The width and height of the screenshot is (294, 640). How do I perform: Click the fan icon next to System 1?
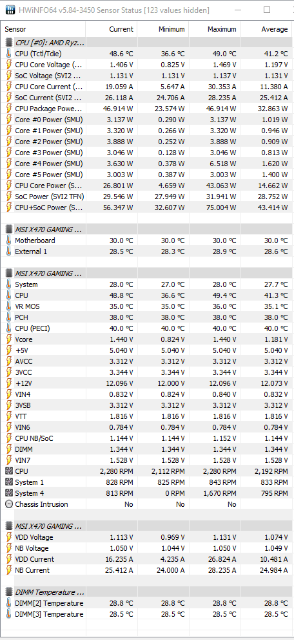8,482
